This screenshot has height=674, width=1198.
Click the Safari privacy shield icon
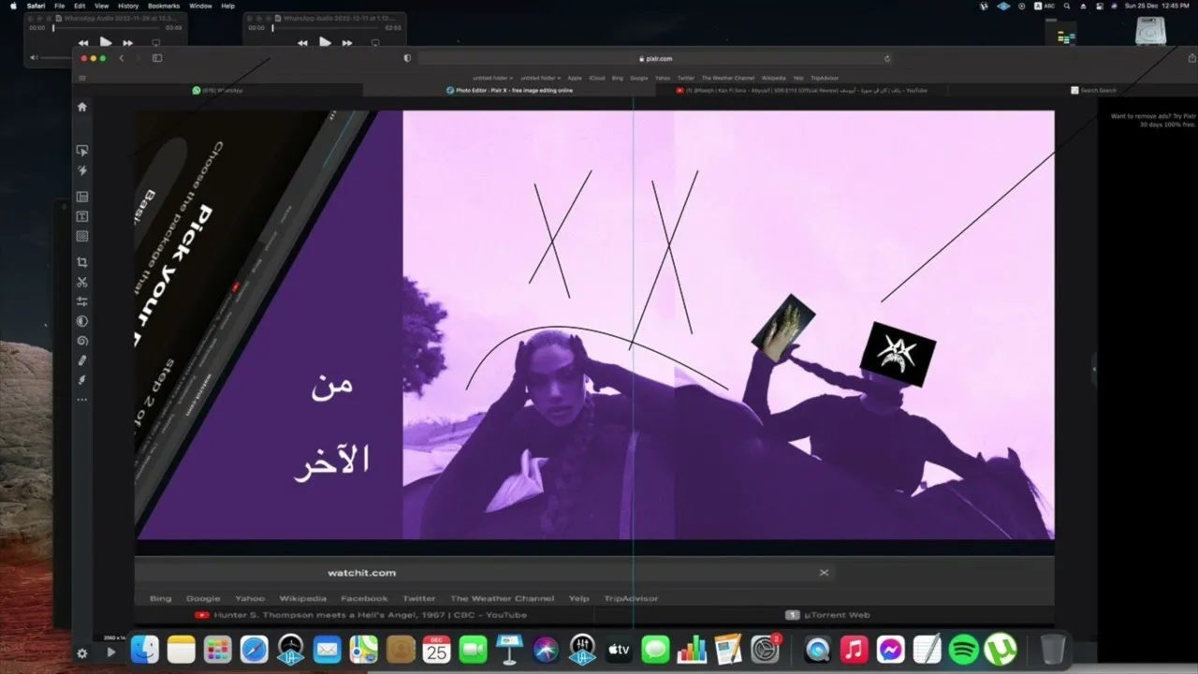click(x=407, y=58)
